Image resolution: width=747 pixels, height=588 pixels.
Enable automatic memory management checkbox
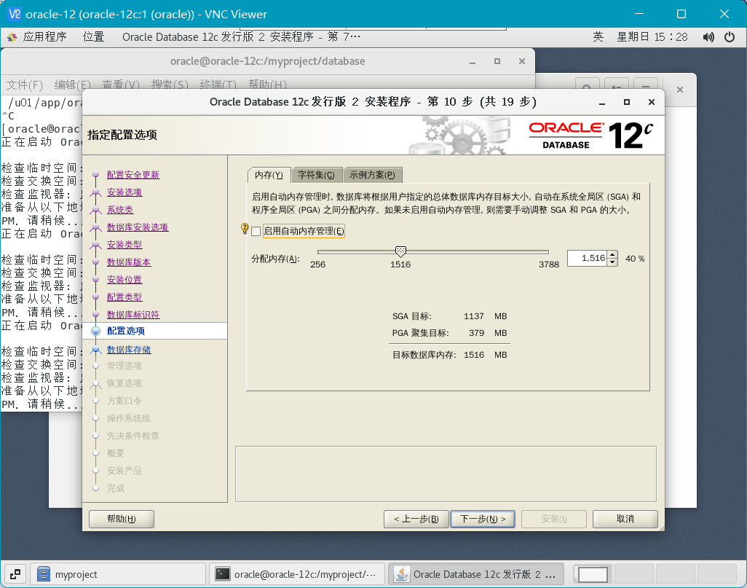pos(256,231)
